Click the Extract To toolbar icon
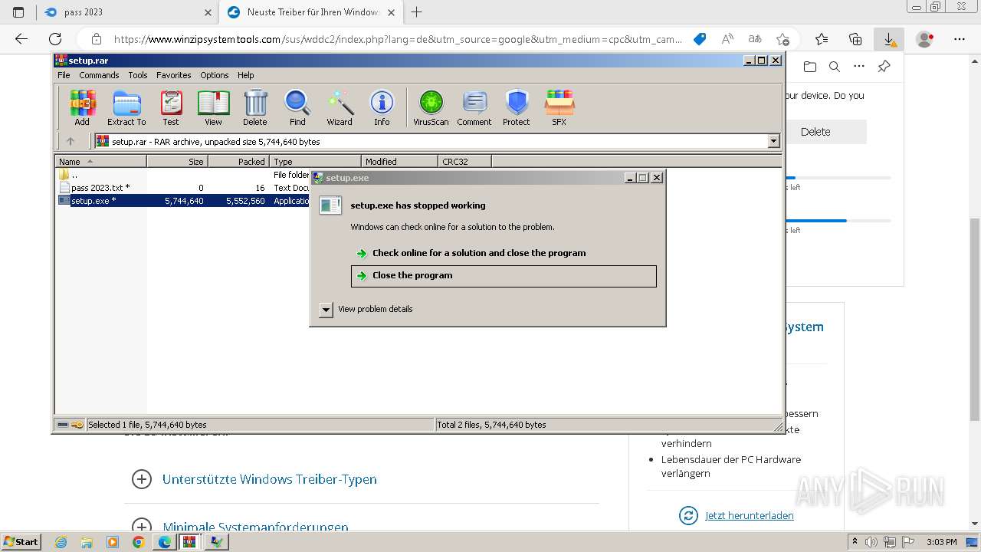Viewport: 981px width, 552px height. click(x=126, y=108)
